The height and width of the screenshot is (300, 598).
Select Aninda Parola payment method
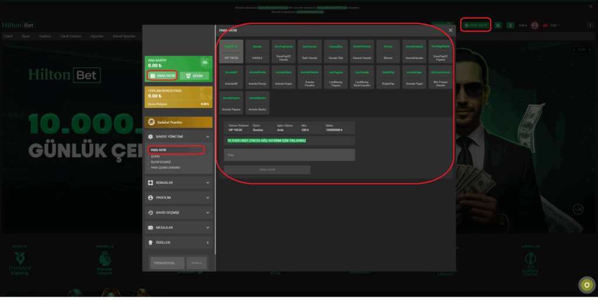tap(258, 77)
